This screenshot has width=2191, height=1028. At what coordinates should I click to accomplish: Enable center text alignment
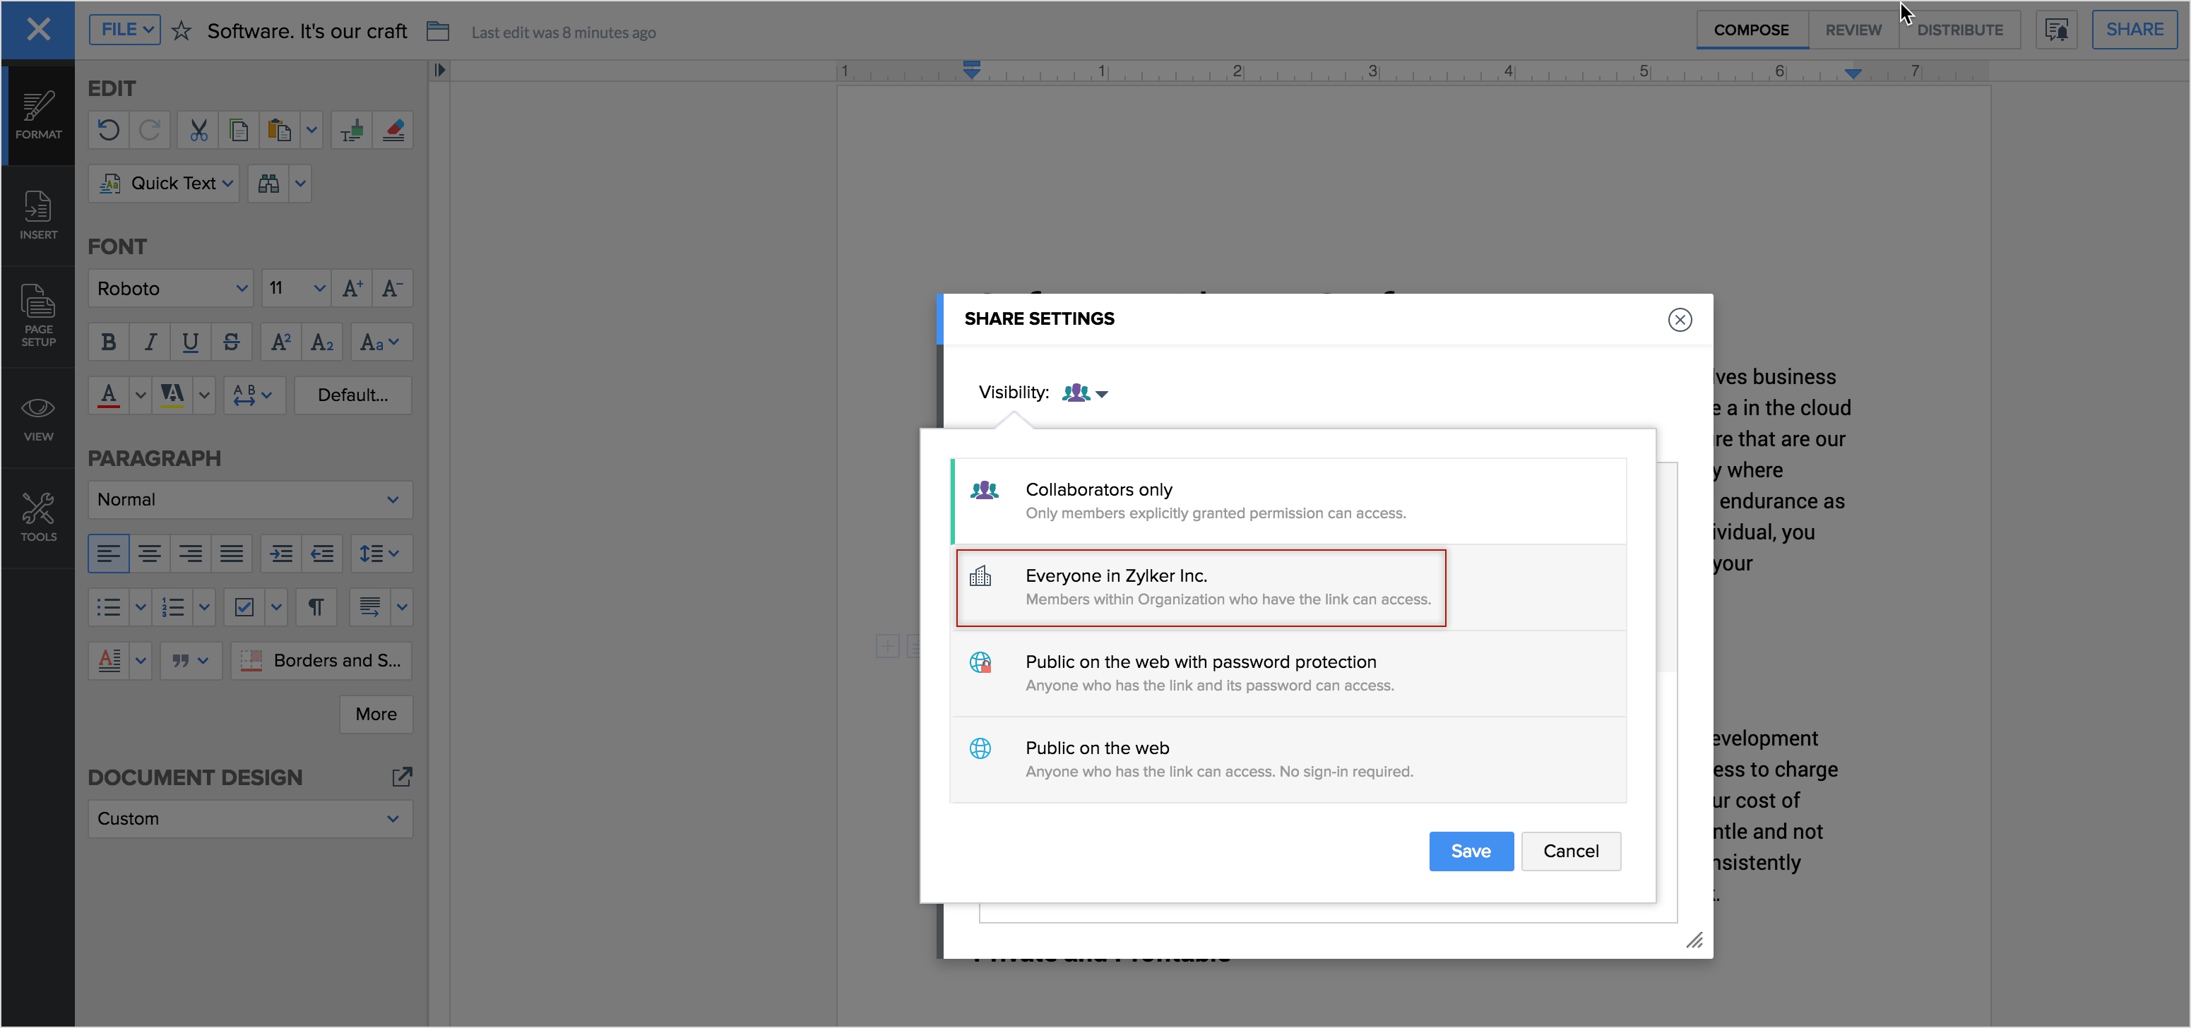(x=150, y=554)
